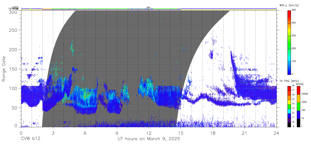Click the 500 tick on width colorbar
Screen dimensions: 311x144
pyautogui.click(x=294, y=10)
